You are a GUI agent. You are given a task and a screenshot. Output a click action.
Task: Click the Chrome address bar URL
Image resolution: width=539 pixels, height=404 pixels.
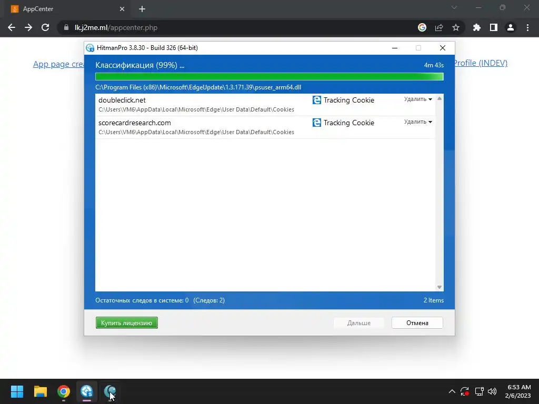[x=116, y=27]
